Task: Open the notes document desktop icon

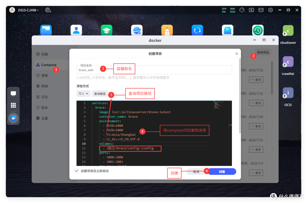Action: pyautogui.click(x=227, y=30)
